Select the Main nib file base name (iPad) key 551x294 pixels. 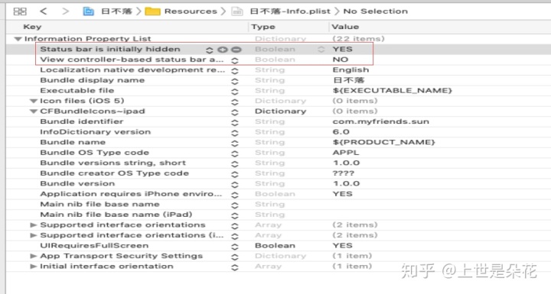[x=116, y=215]
